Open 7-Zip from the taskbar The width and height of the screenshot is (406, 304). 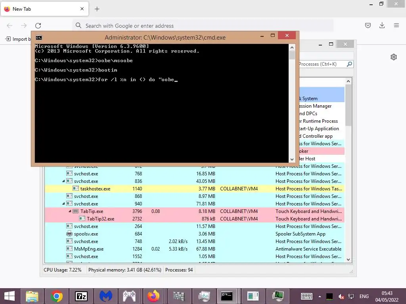click(x=81, y=296)
